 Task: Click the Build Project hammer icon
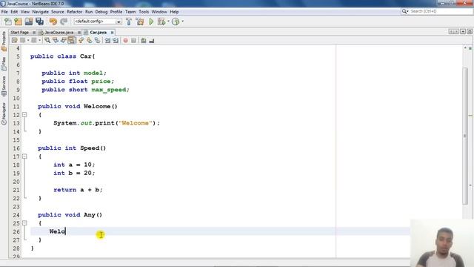coord(129,22)
